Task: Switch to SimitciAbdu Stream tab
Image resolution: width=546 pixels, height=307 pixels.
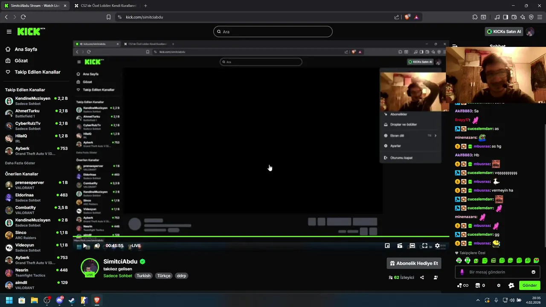Action: coord(35,6)
